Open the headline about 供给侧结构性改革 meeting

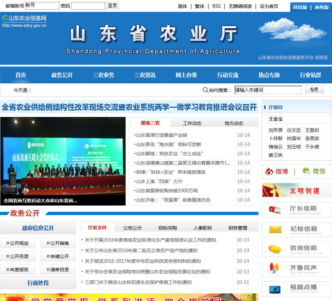[x=129, y=107]
